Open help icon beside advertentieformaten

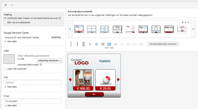[41, 65]
